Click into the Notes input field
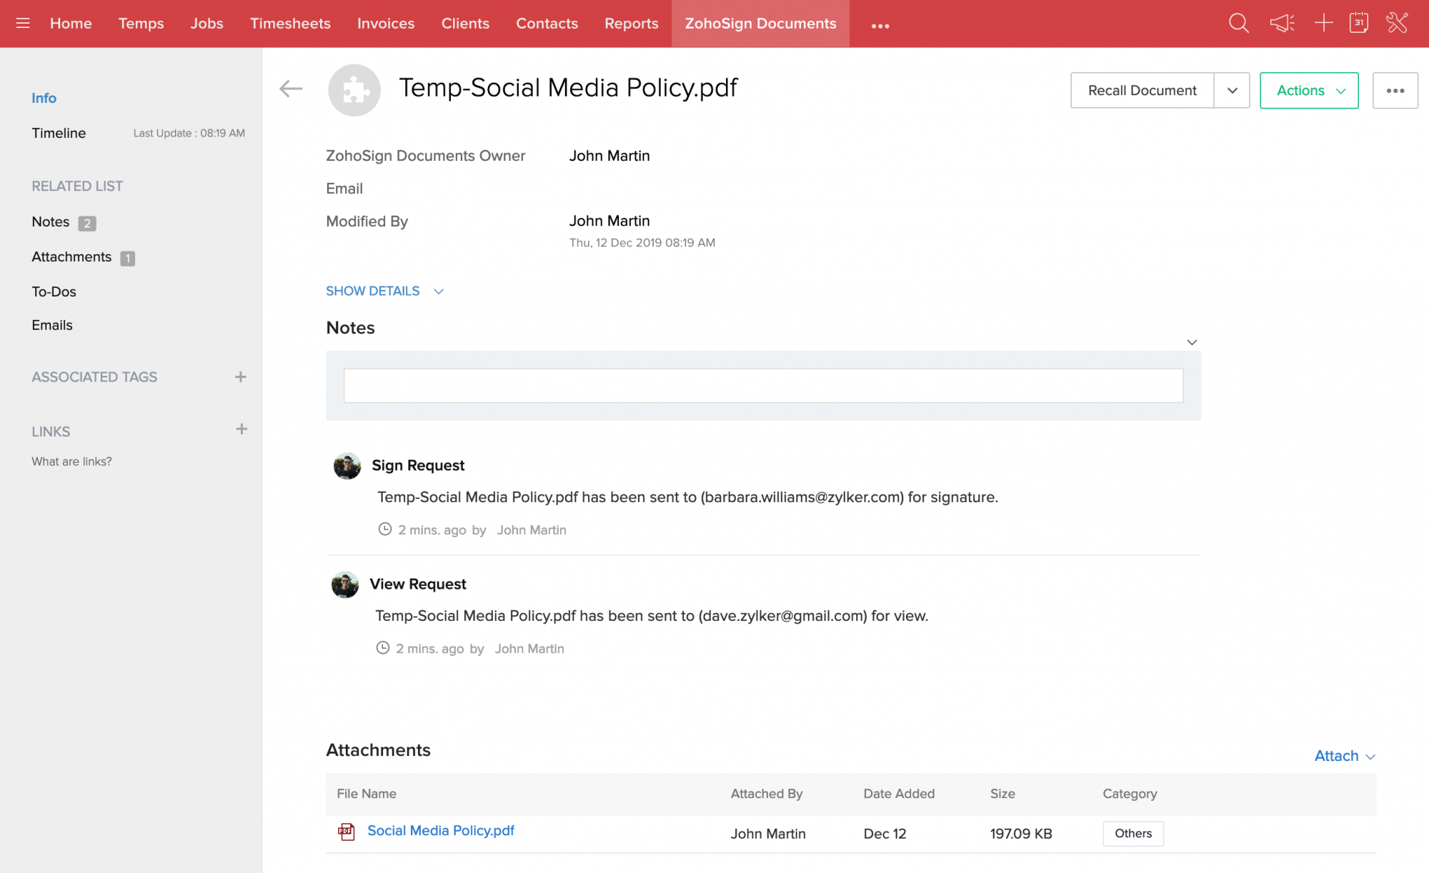 pyautogui.click(x=763, y=386)
